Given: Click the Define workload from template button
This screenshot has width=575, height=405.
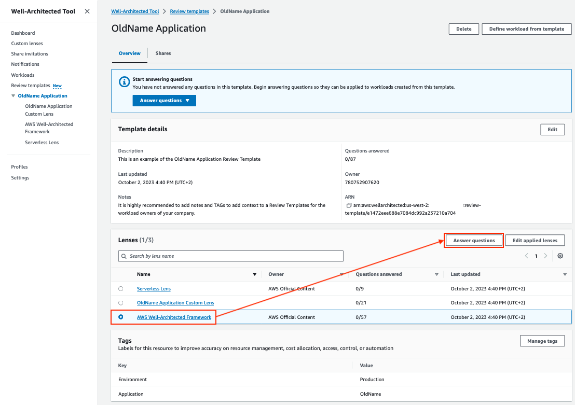Looking at the screenshot, I should click(526, 29).
